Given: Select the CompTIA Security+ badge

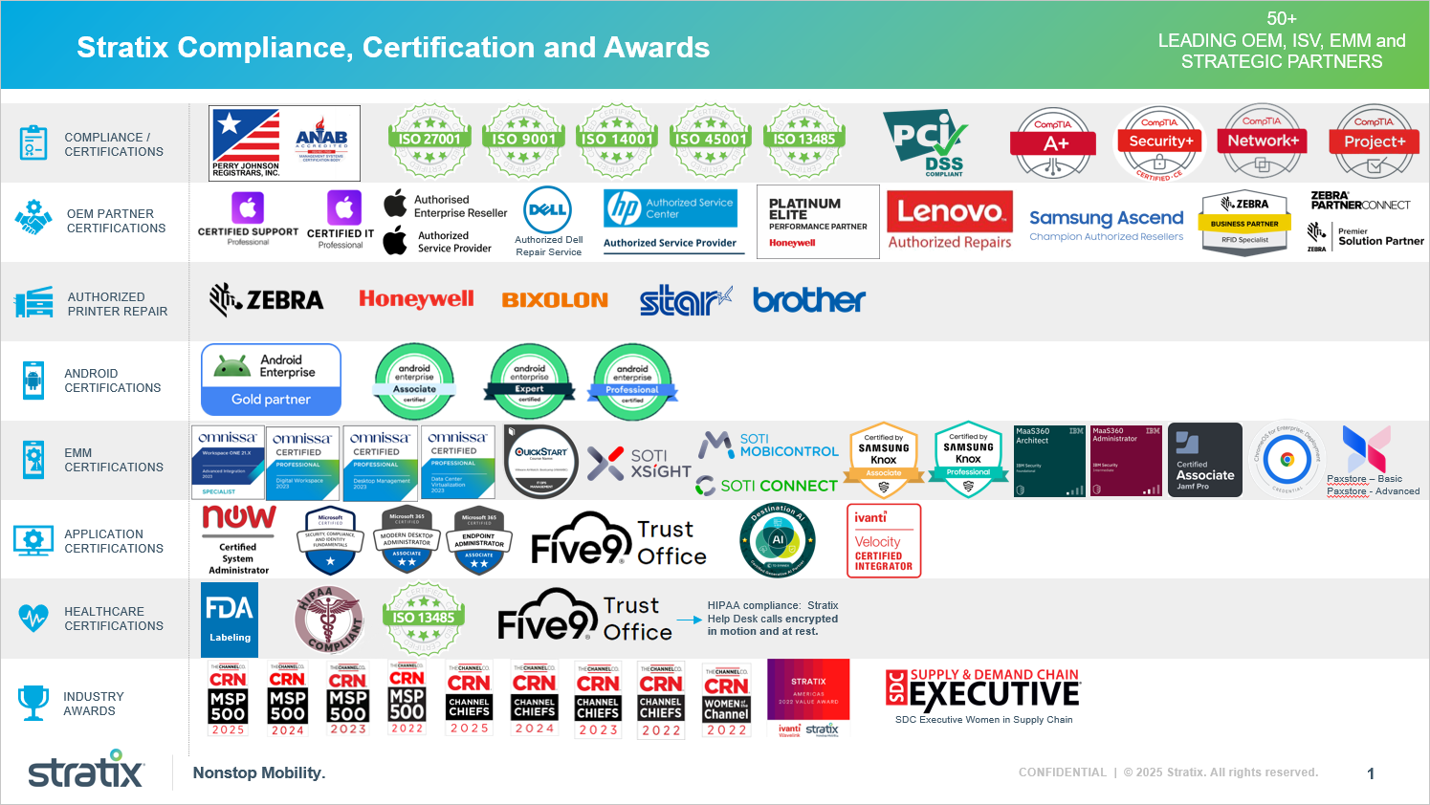Looking at the screenshot, I should tap(1159, 143).
